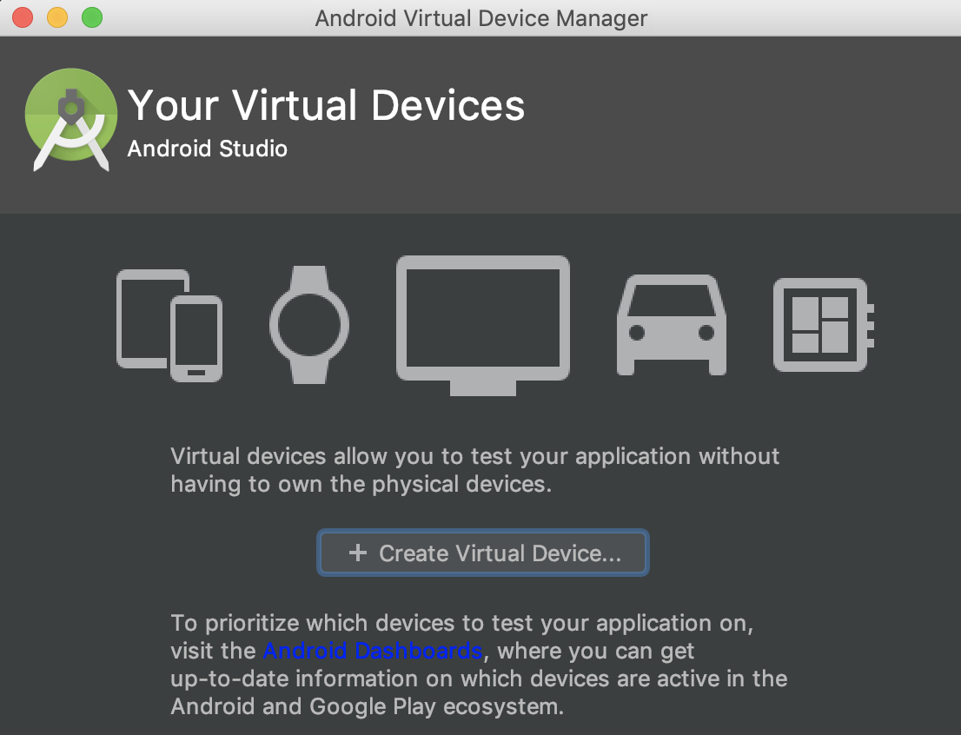This screenshot has width=961, height=735.
Task: Click the 'To prioritize which devices' paragraph
Action: coord(479,665)
